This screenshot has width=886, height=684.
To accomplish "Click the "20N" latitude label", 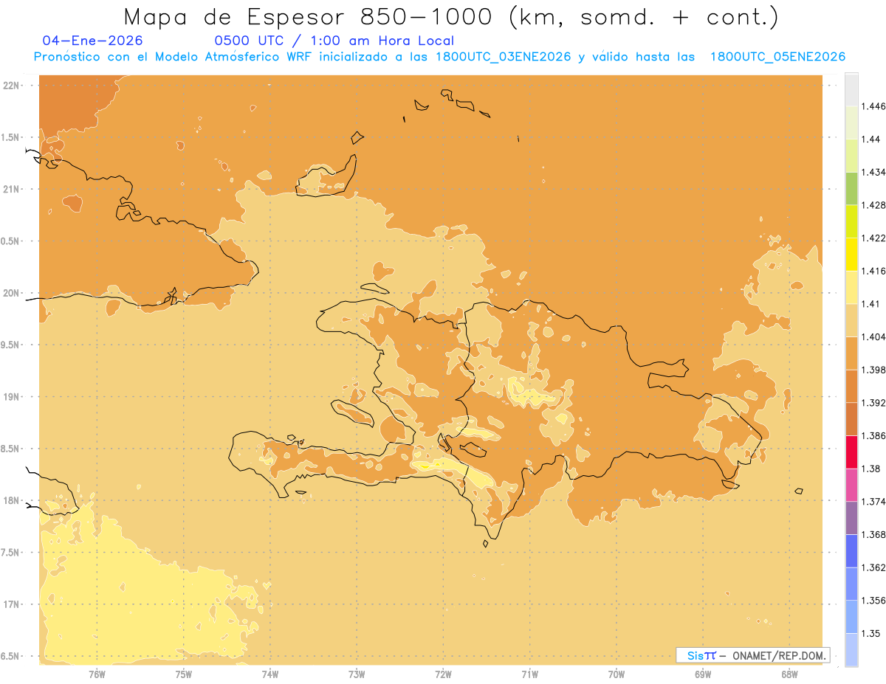I will click(x=12, y=293).
